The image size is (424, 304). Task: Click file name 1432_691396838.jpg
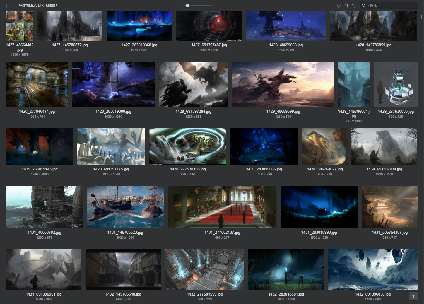pos(373,294)
